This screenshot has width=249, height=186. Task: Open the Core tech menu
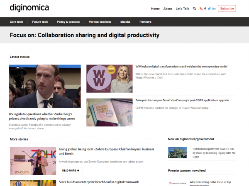16,22
